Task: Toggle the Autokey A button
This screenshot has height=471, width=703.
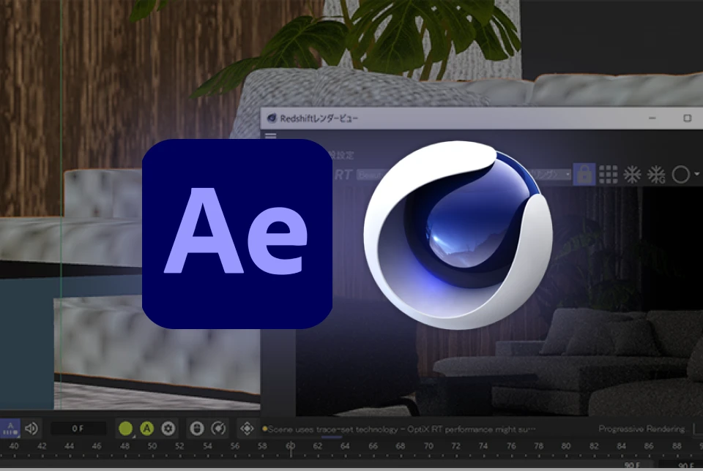Action: tap(146, 429)
